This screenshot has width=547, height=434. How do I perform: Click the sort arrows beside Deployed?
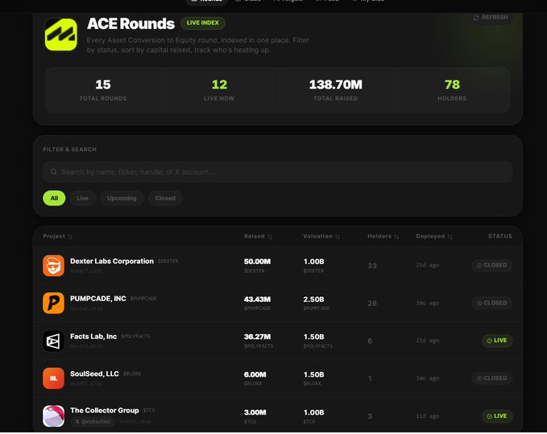pos(450,237)
